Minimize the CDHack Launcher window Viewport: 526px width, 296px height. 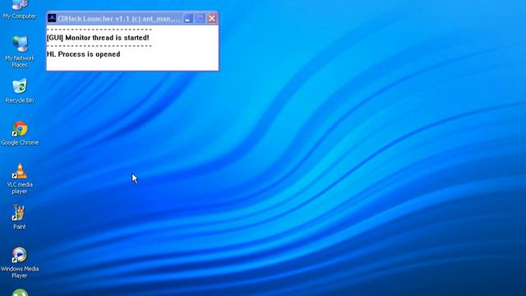pyautogui.click(x=188, y=18)
